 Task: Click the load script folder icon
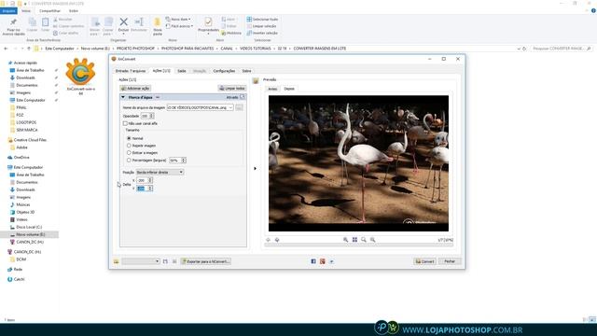[116, 261]
